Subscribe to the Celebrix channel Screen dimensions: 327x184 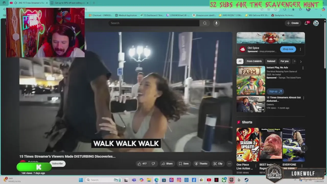coord(57,164)
